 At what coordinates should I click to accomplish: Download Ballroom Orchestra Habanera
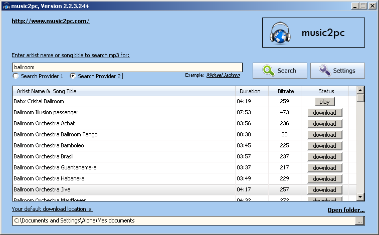pyautogui.click(x=325, y=179)
